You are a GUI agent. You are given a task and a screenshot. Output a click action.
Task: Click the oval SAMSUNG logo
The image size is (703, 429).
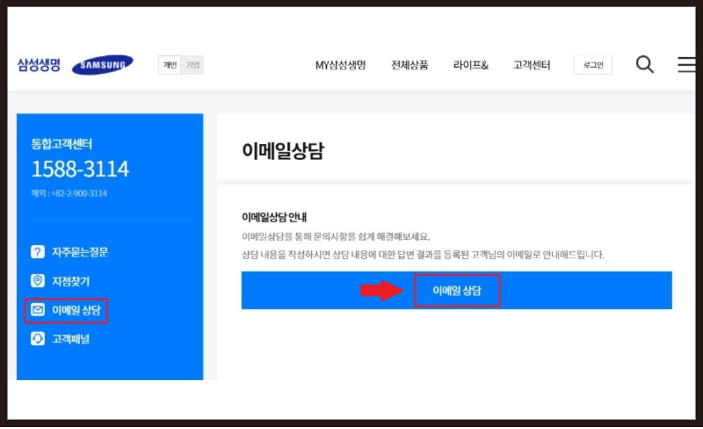pyautogui.click(x=102, y=64)
